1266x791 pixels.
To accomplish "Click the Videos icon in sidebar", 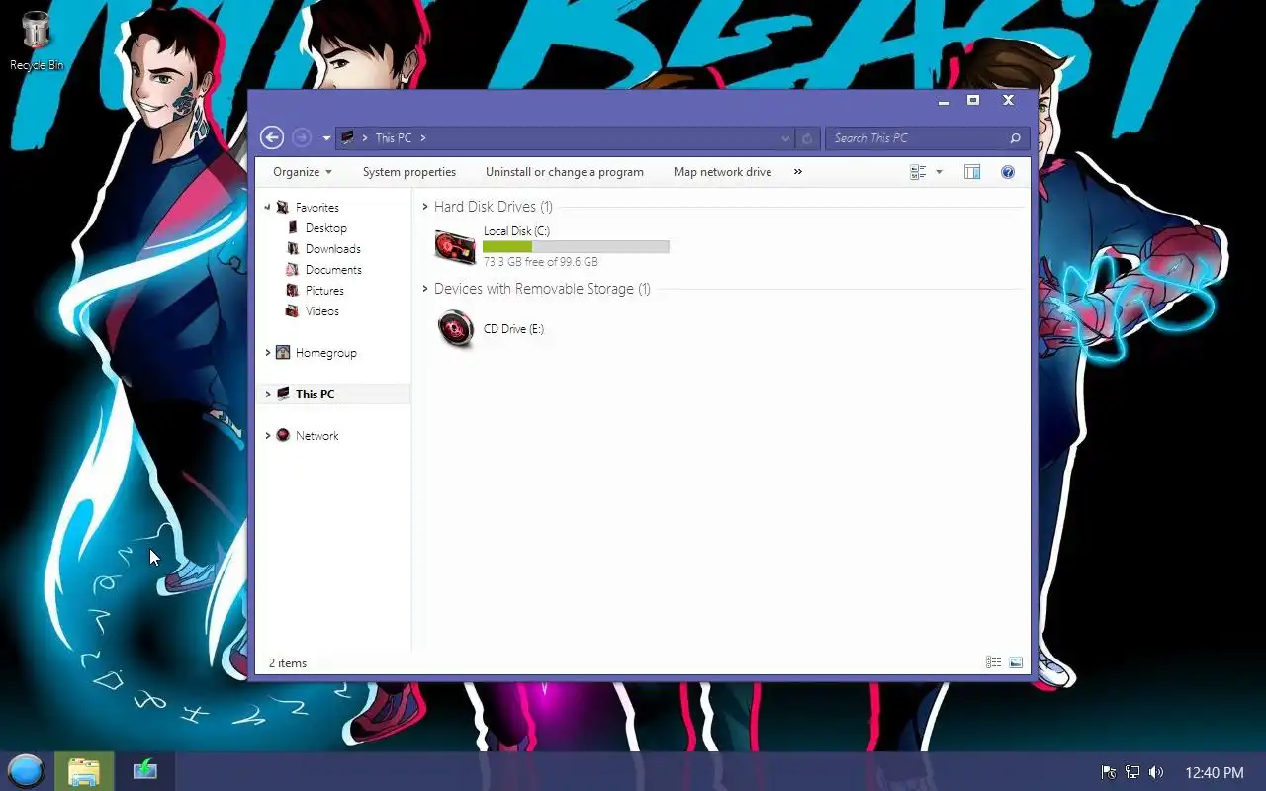I will tap(292, 311).
